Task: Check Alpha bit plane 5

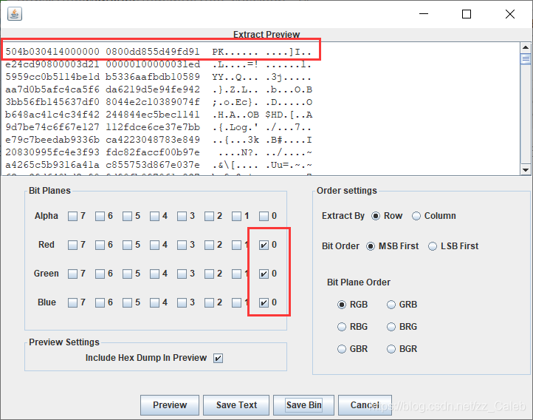Action: click(x=127, y=216)
